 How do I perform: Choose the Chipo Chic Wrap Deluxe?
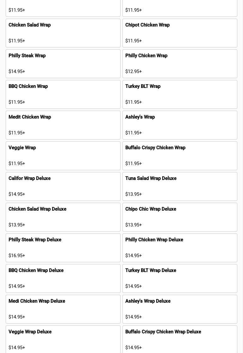tap(180, 217)
